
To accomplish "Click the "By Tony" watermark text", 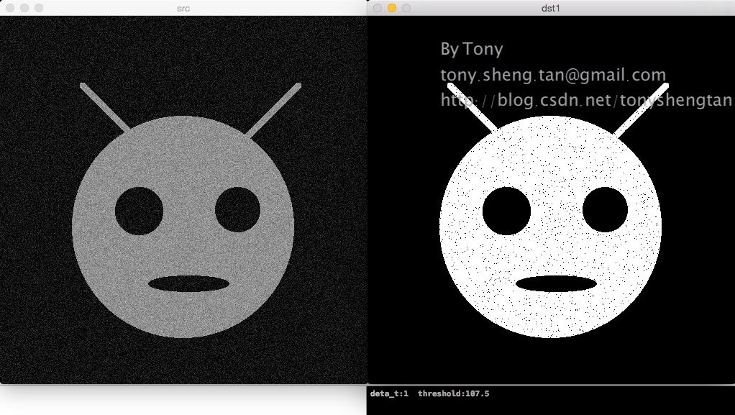I will (472, 49).
